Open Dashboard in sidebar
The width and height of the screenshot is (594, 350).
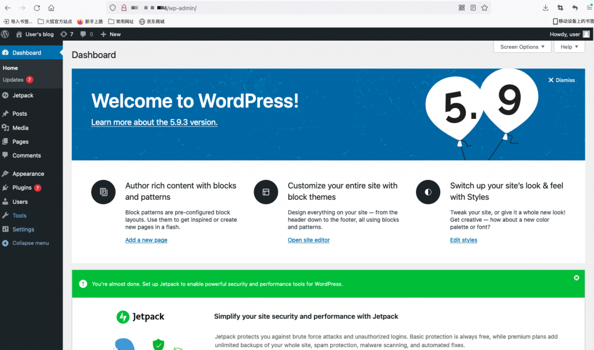[x=31, y=53]
